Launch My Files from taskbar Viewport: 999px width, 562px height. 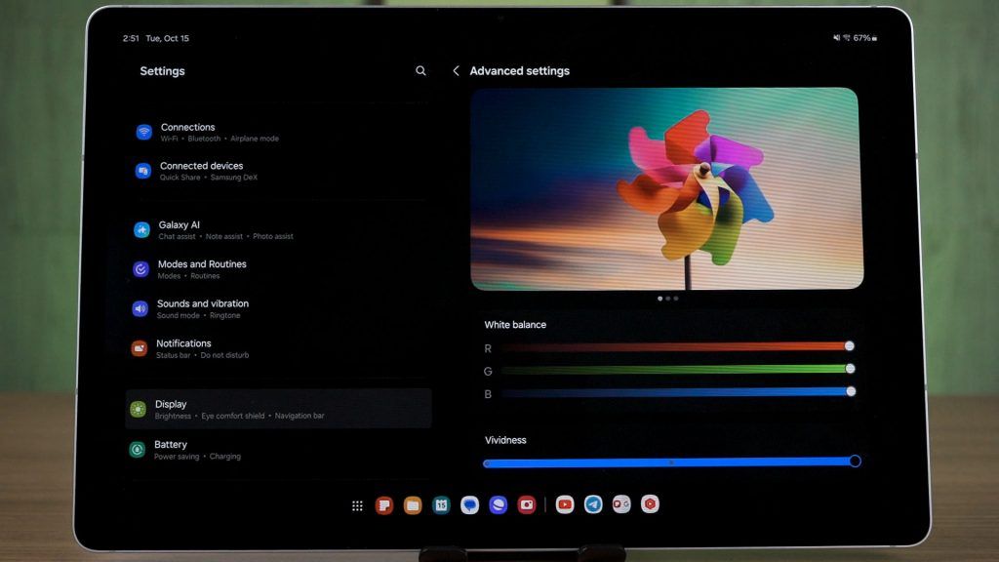pyautogui.click(x=413, y=505)
